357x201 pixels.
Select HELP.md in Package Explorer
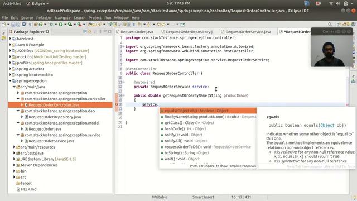tap(28, 189)
